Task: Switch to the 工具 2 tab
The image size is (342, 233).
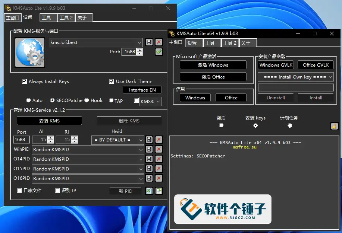Action: 66,17
